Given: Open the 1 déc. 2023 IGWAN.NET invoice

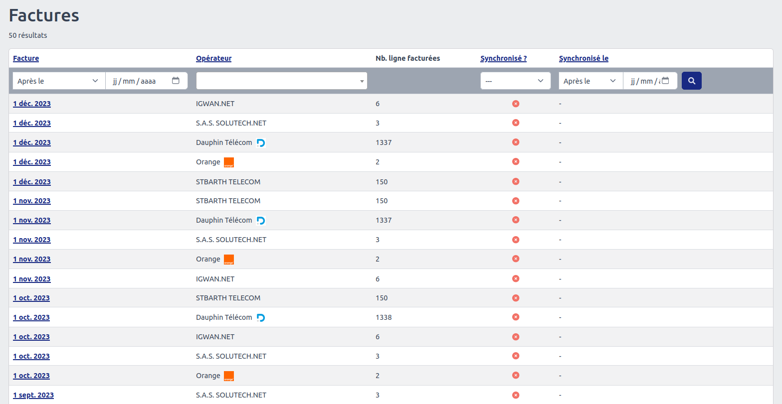Looking at the screenshot, I should (32, 104).
